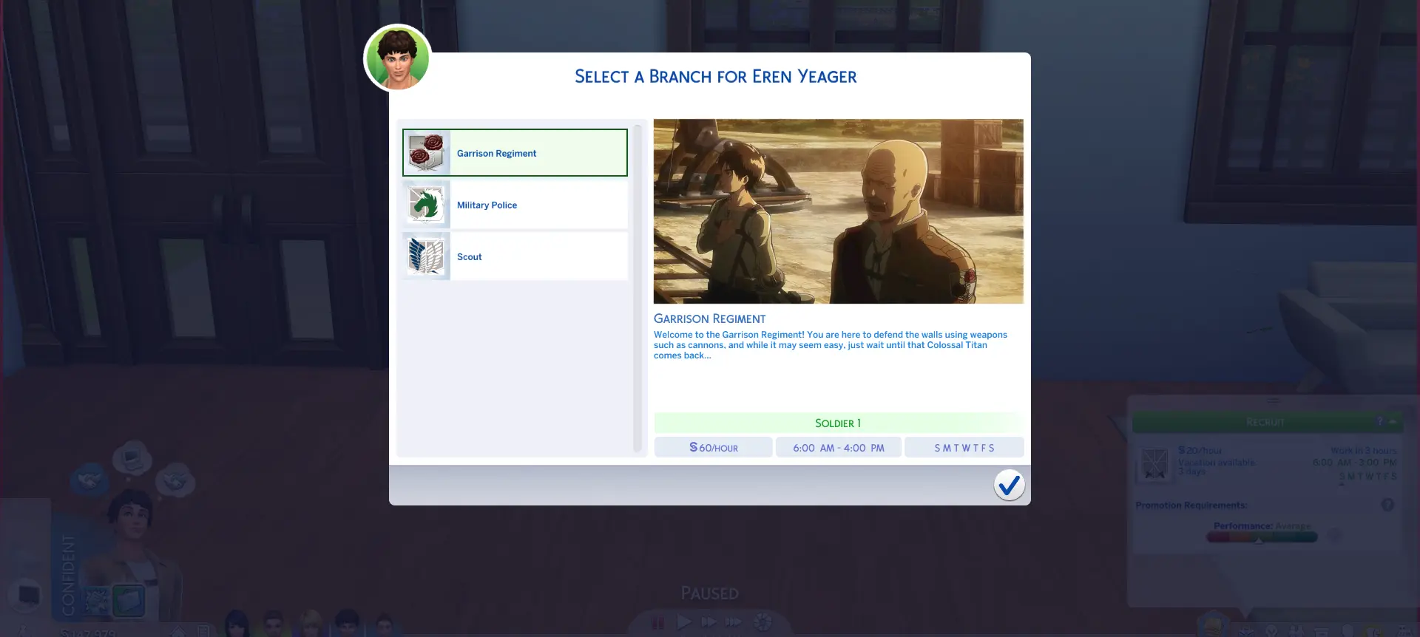Click the Performance meter bar
This screenshot has height=637, width=1420.
click(1262, 537)
